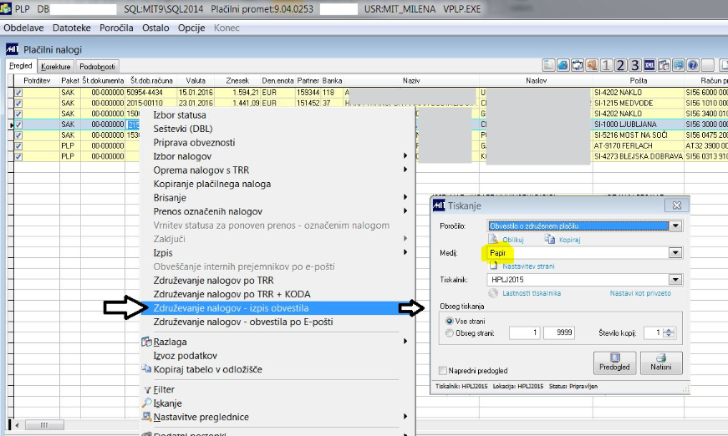This screenshot has width=728, height=436.
Task: Toggle Potrditev checkbox for row 50954-4434
Action: click(18, 93)
